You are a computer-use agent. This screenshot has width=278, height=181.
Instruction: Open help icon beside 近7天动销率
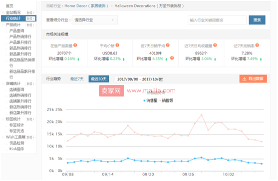(257, 45)
